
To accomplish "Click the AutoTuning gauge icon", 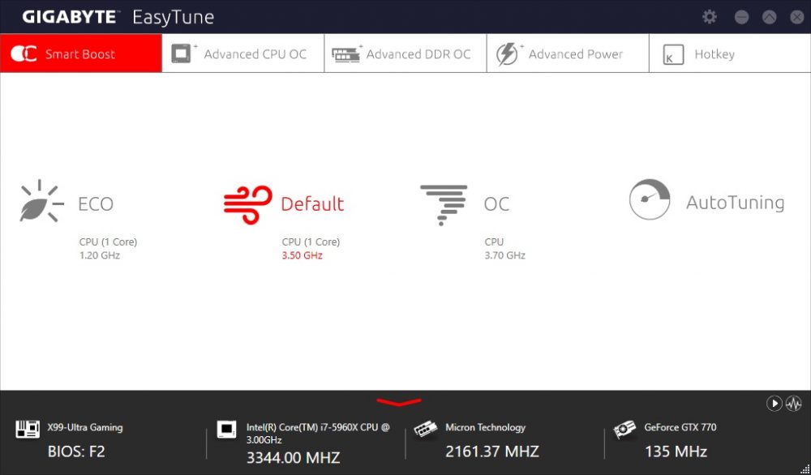I will (x=650, y=199).
